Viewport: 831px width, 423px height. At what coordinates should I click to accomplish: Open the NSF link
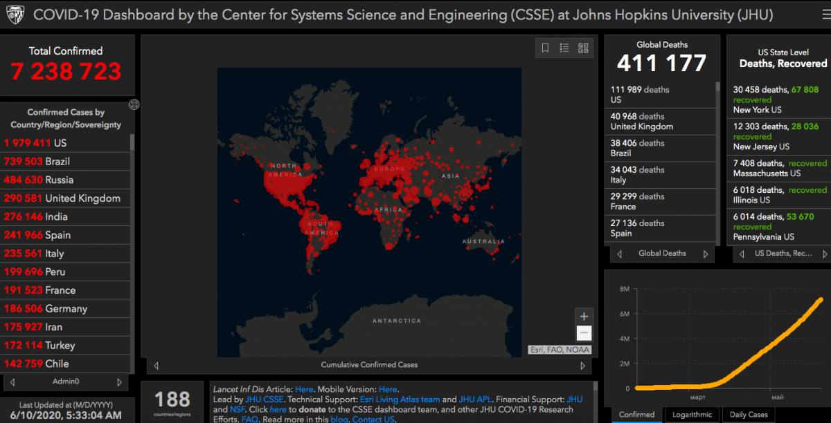coord(236,410)
